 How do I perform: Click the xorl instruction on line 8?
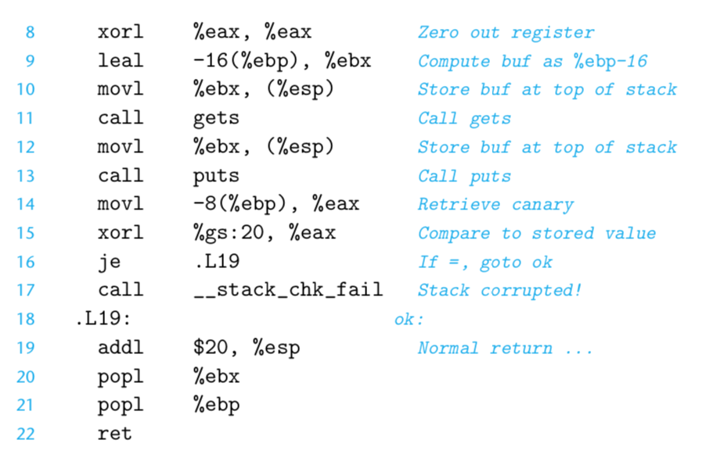(121, 32)
